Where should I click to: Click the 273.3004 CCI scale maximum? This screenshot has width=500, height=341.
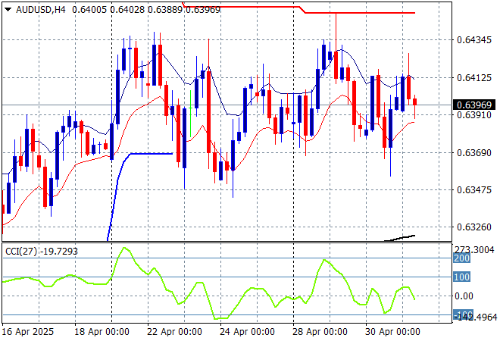pyautogui.click(x=474, y=250)
